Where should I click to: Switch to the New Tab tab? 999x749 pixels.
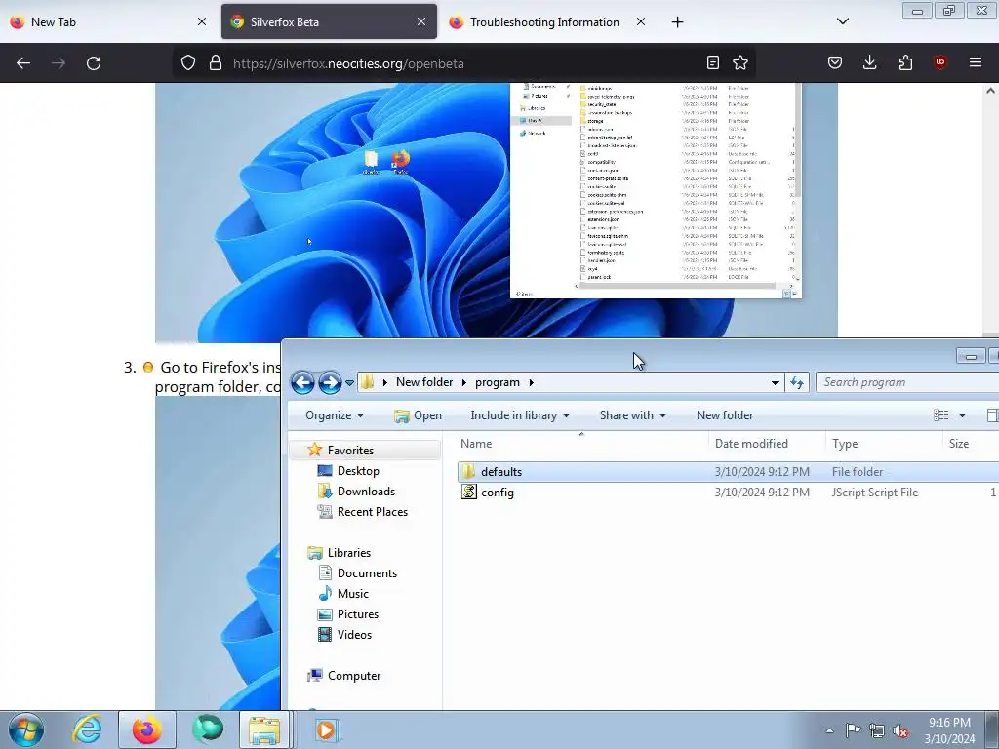coord(106,21)
